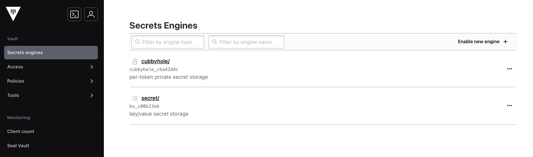Expand the Tools chevron in sidebar
This screenshot has height=157, width=533.
[x=92, y=95]
